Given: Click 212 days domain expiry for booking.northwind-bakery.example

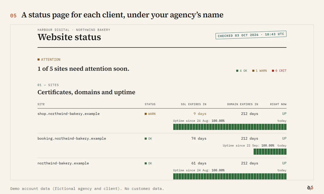Looking at the screenshot, I should click(x=250, y=138).
